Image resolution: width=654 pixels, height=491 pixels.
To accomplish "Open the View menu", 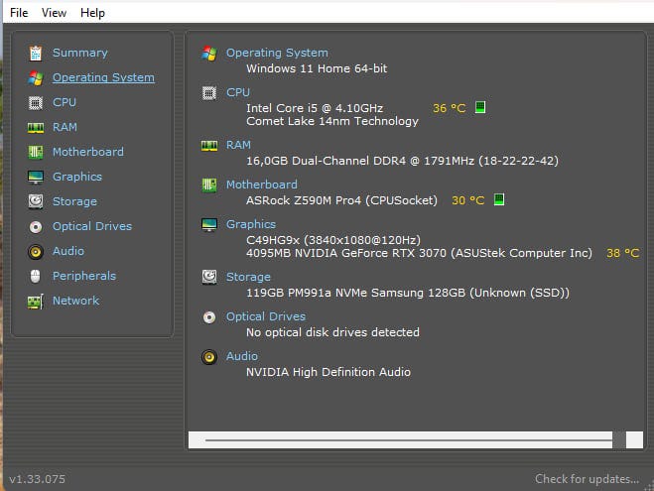I will (x=55, y=13).
